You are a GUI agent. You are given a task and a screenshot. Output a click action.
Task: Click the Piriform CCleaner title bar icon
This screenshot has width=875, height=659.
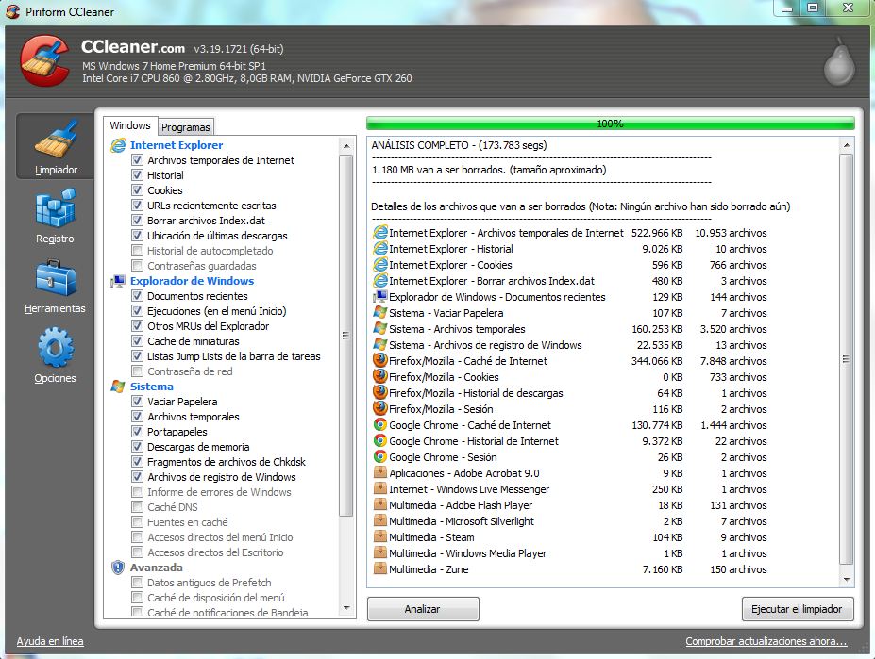click(13, 11)
